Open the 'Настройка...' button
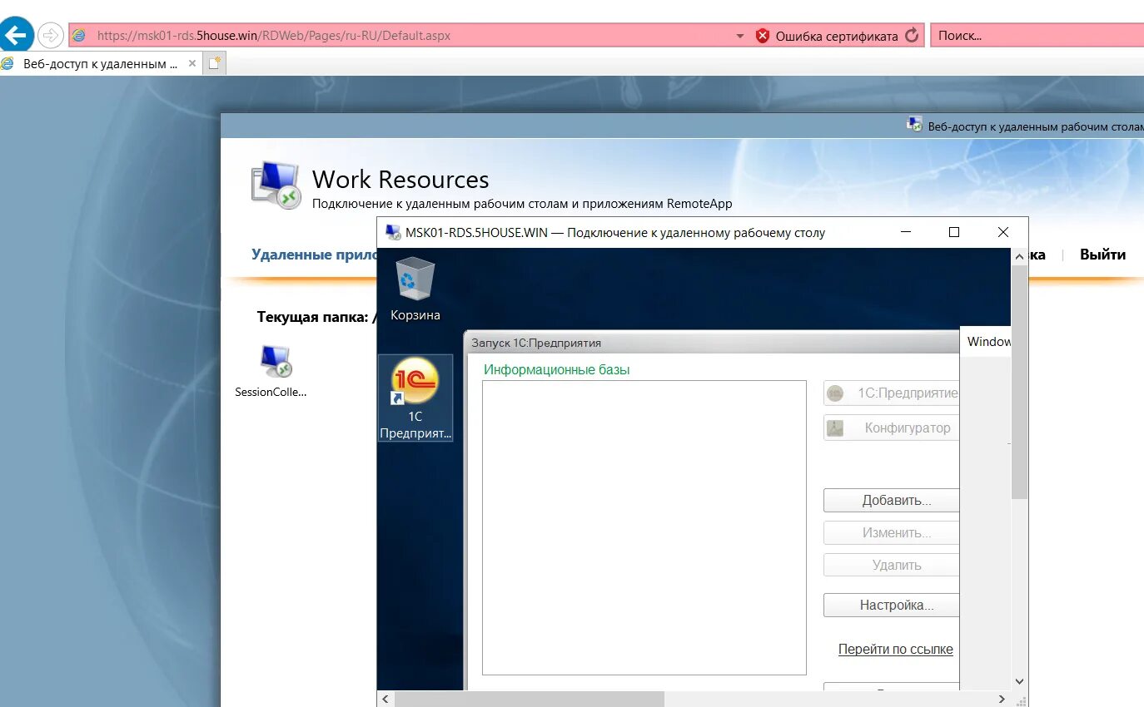 (x=892, y=606)
